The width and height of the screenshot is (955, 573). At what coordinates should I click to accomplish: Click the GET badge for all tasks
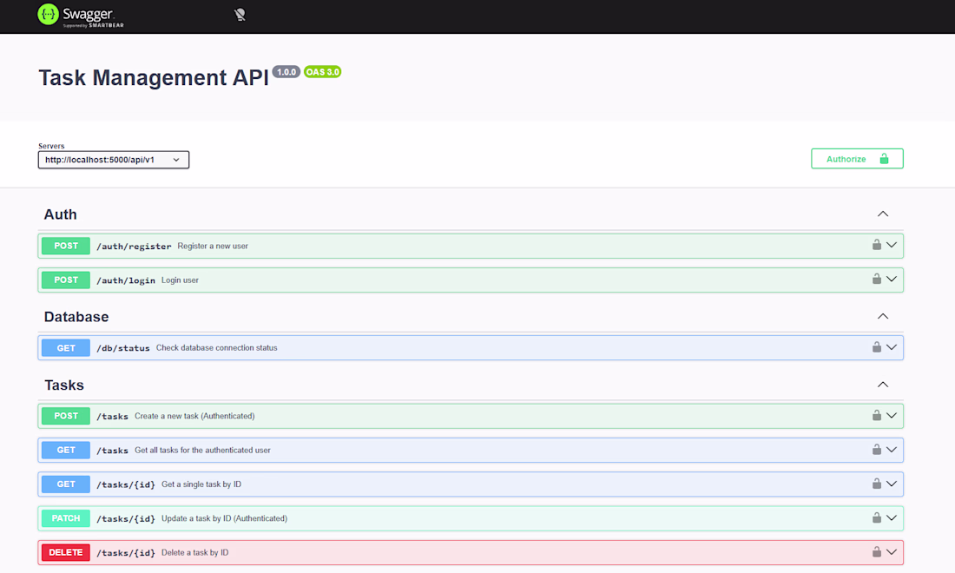coord(66,450)
